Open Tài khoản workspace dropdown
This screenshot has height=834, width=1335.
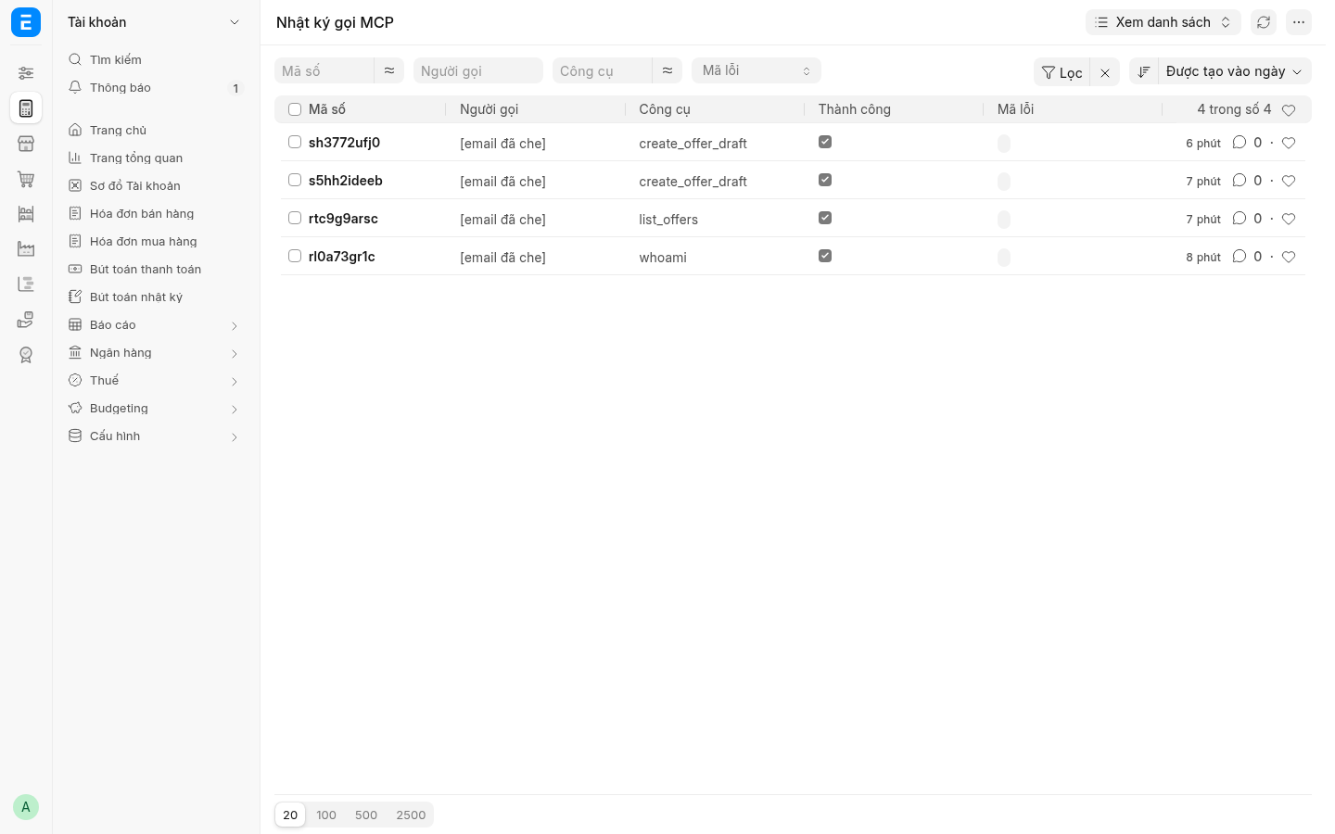point(154,22)
